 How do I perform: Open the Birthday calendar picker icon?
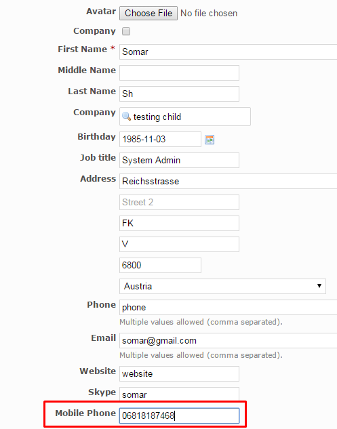(x=210, y=140)
